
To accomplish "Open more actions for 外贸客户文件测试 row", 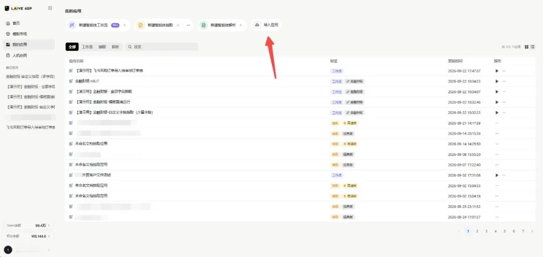I will pyautogui.click(x=504, y=175).
